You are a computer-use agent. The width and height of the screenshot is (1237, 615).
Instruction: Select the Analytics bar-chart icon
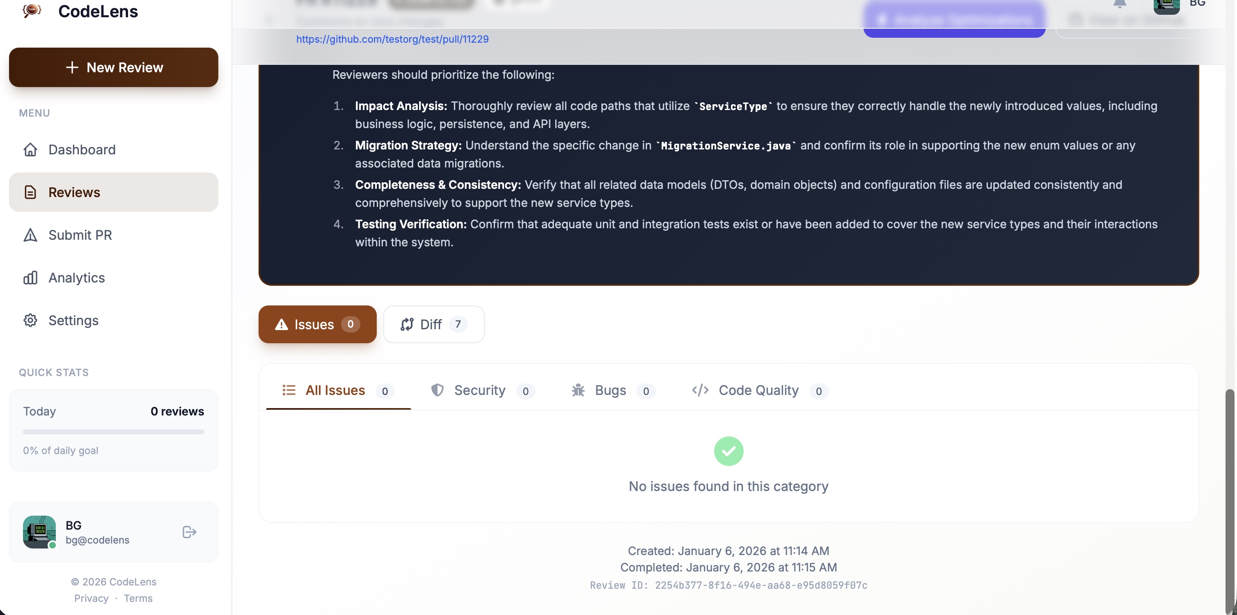[30, 278]
